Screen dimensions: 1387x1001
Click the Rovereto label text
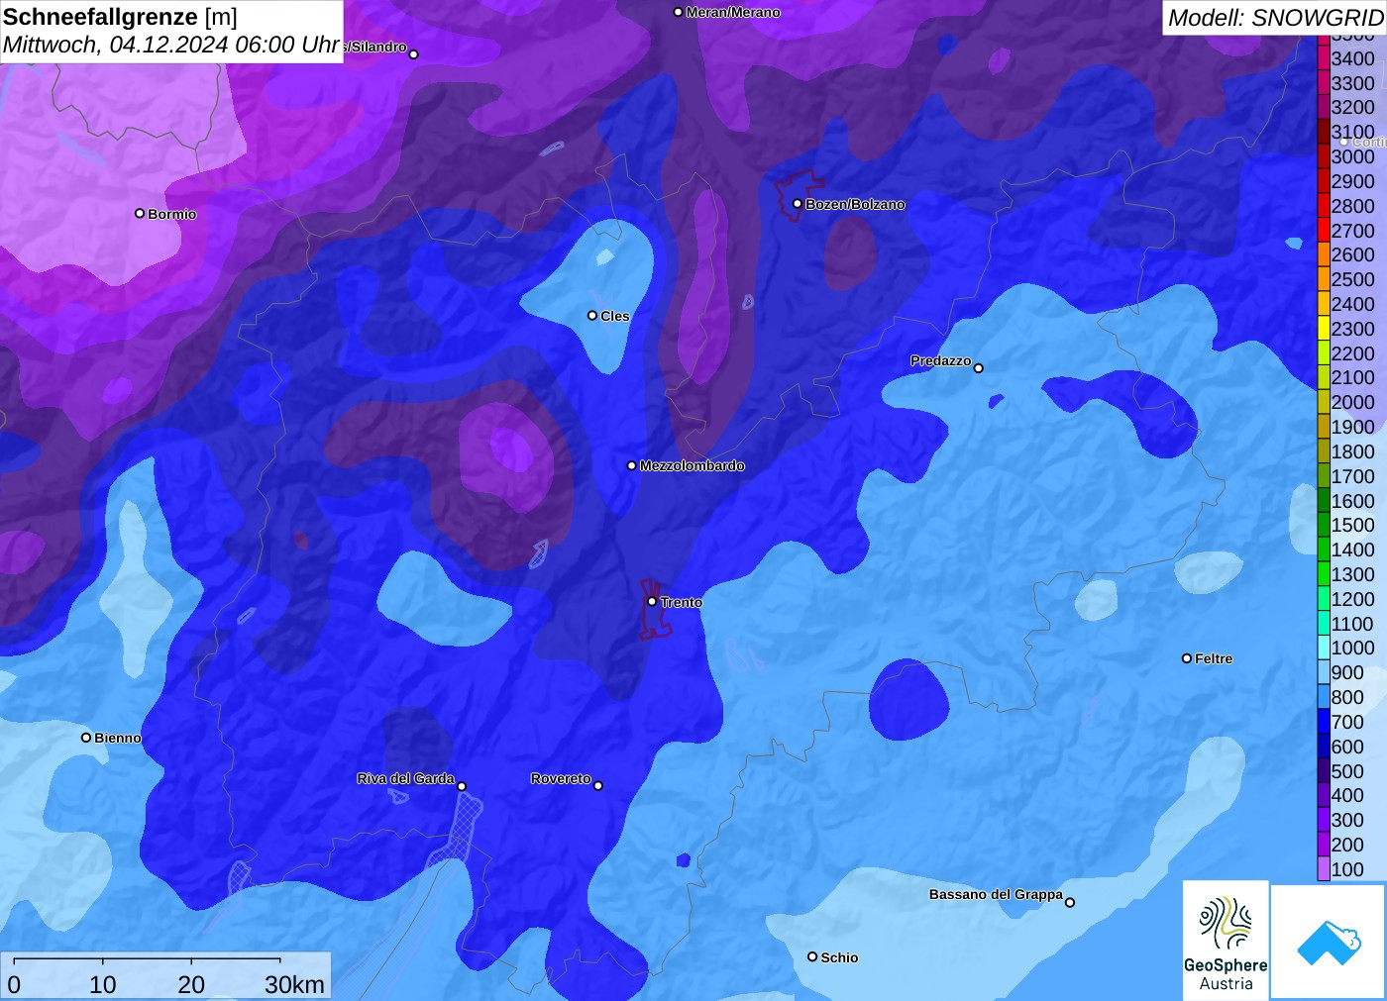coord(561,778)
